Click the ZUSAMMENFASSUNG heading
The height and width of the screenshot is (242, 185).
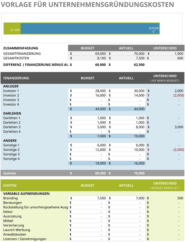pyautogui.click(x=21, y=48)
